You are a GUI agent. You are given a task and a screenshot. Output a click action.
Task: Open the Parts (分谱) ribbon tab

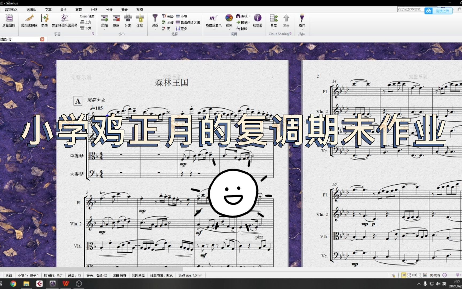[x=109, y=10]
